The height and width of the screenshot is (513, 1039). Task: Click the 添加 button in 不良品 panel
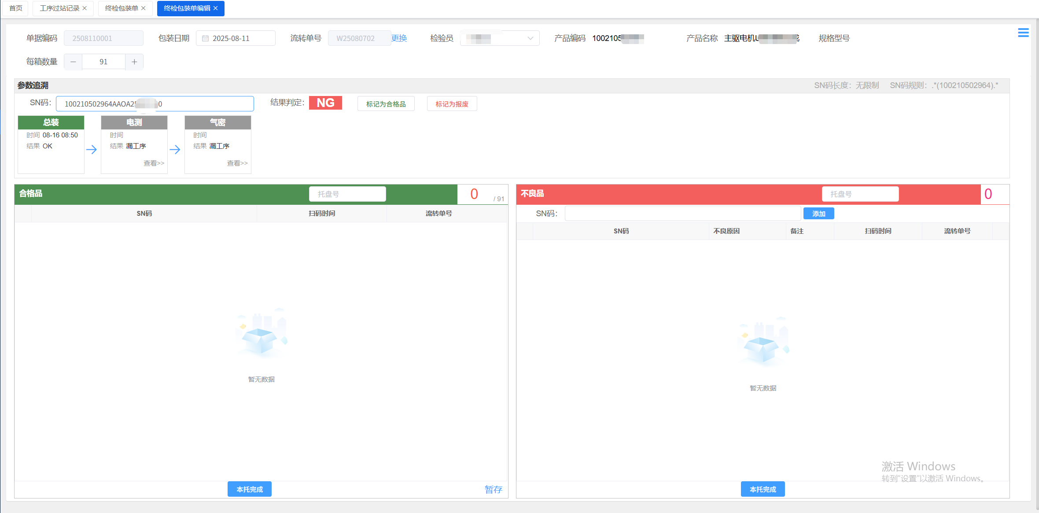point(818,214)
